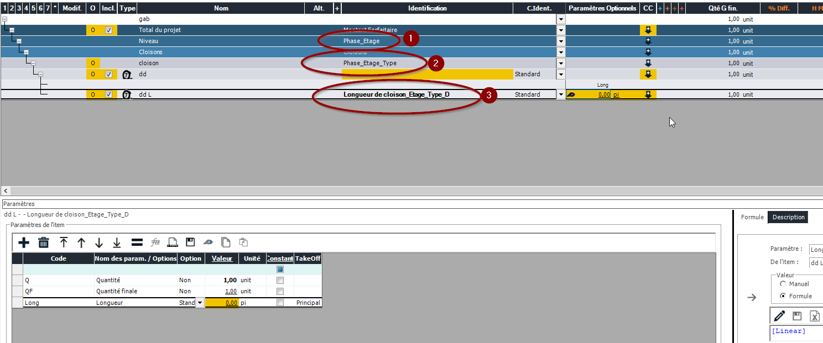The height and width of the screenshot is (343, 823).
Task: Click the yellow Identification cell of the dd row
Action: (427, 75)
